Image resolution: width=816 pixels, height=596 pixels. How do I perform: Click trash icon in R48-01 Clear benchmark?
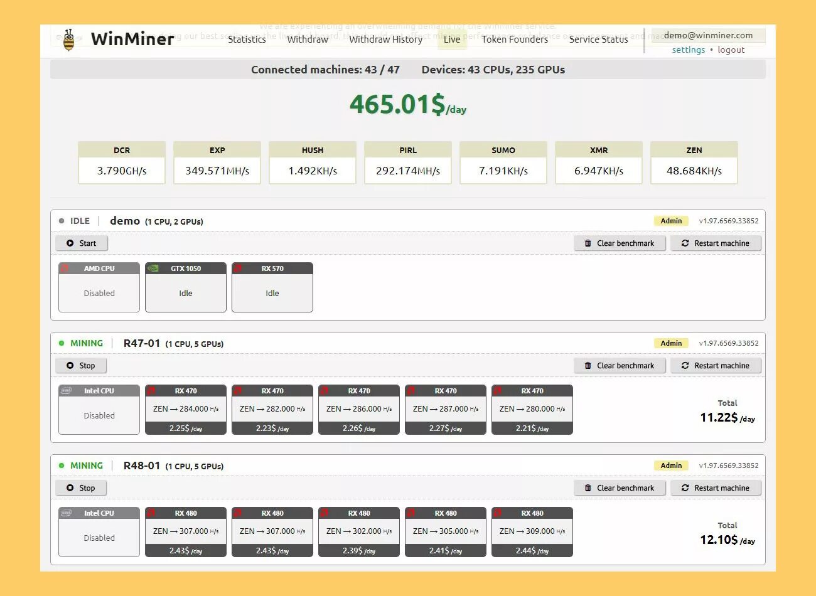tap(588, 487)
